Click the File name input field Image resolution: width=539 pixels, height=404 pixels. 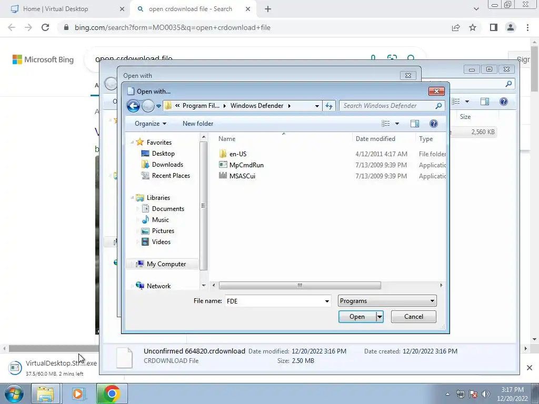coord(275,301)
